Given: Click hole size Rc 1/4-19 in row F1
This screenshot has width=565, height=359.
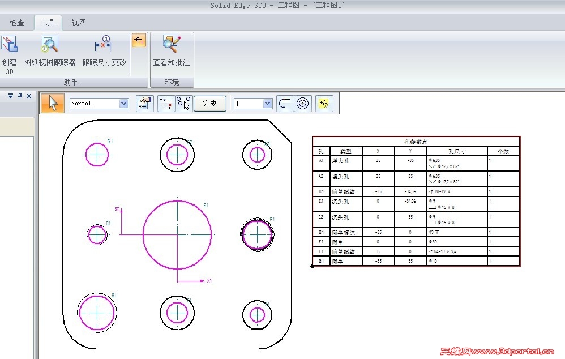Looking at the screenshot, I should click(x=442, y=251).
